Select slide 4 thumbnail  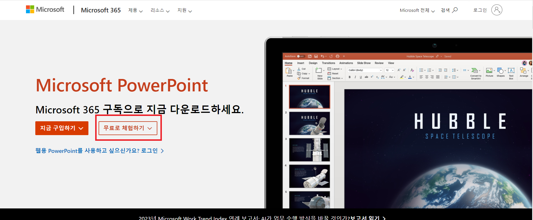[309, 176]
